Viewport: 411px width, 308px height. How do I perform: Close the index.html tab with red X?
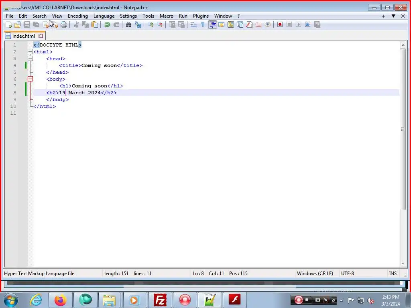(41, 36)
